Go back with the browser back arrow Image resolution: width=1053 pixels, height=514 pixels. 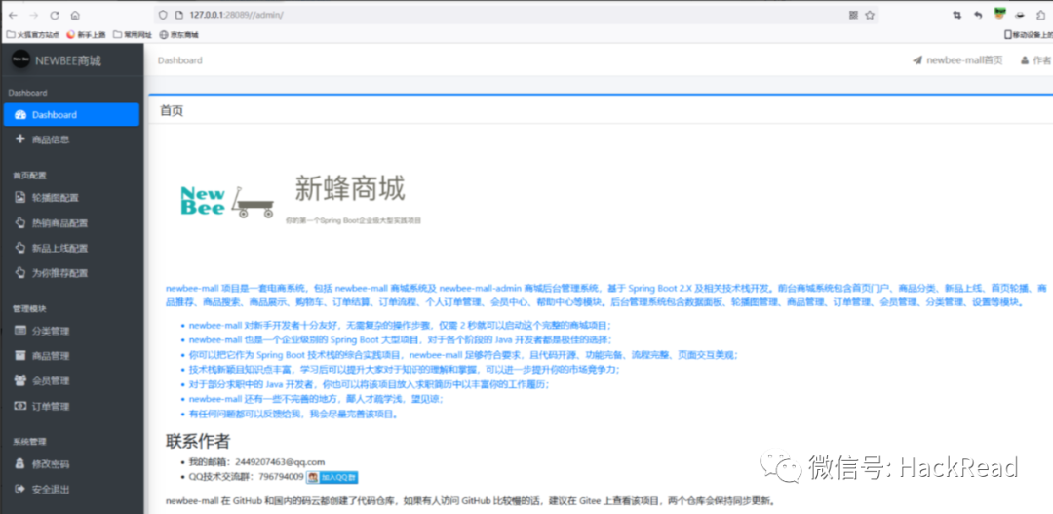[13, 15]
